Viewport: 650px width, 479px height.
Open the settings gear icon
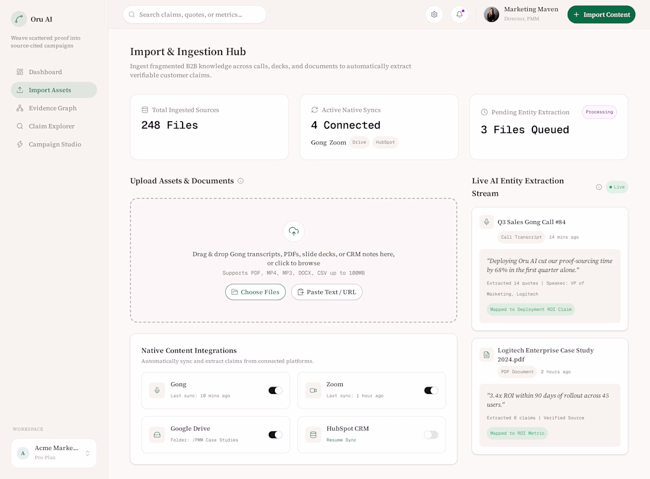click(x=434, y=15)
